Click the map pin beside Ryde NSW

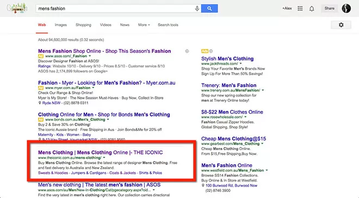coord(40,103)
